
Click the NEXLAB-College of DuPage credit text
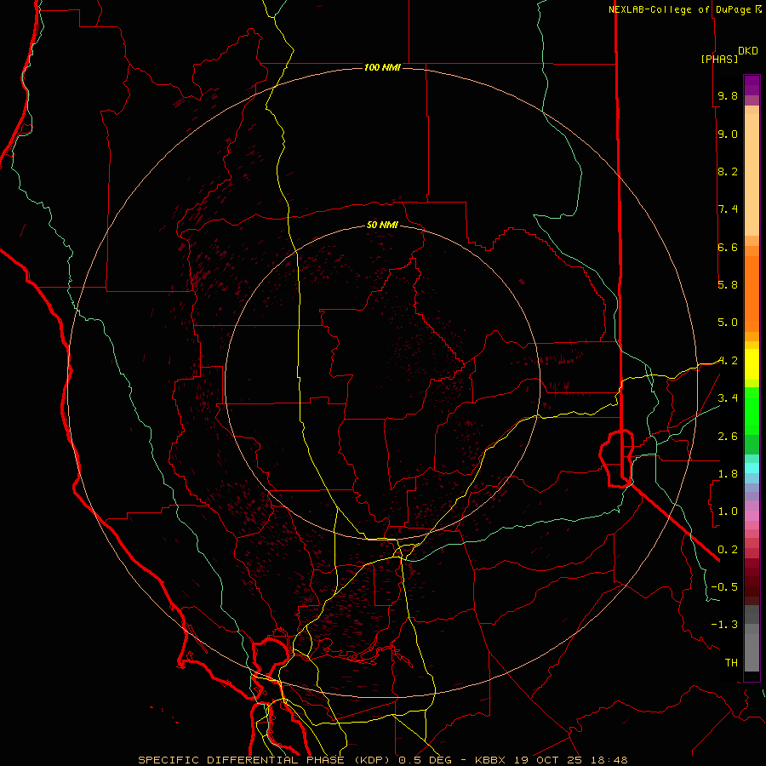[680, 9]
